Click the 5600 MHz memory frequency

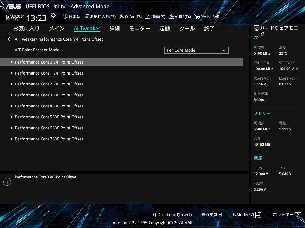pyautogui.click(x=262, y=129)
